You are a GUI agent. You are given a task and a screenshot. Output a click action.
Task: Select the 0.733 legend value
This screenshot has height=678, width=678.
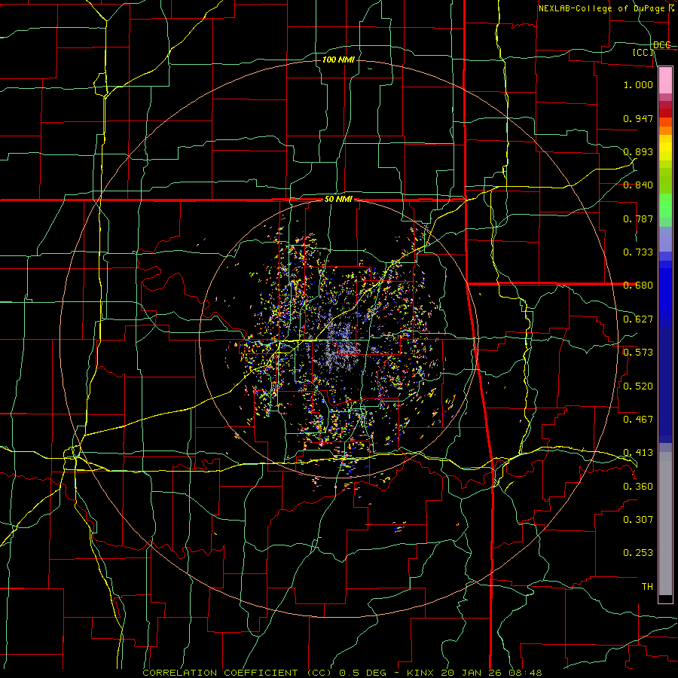click(638, 252)
